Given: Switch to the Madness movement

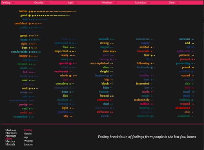Looking at the screenshot, I should (11, 130).
